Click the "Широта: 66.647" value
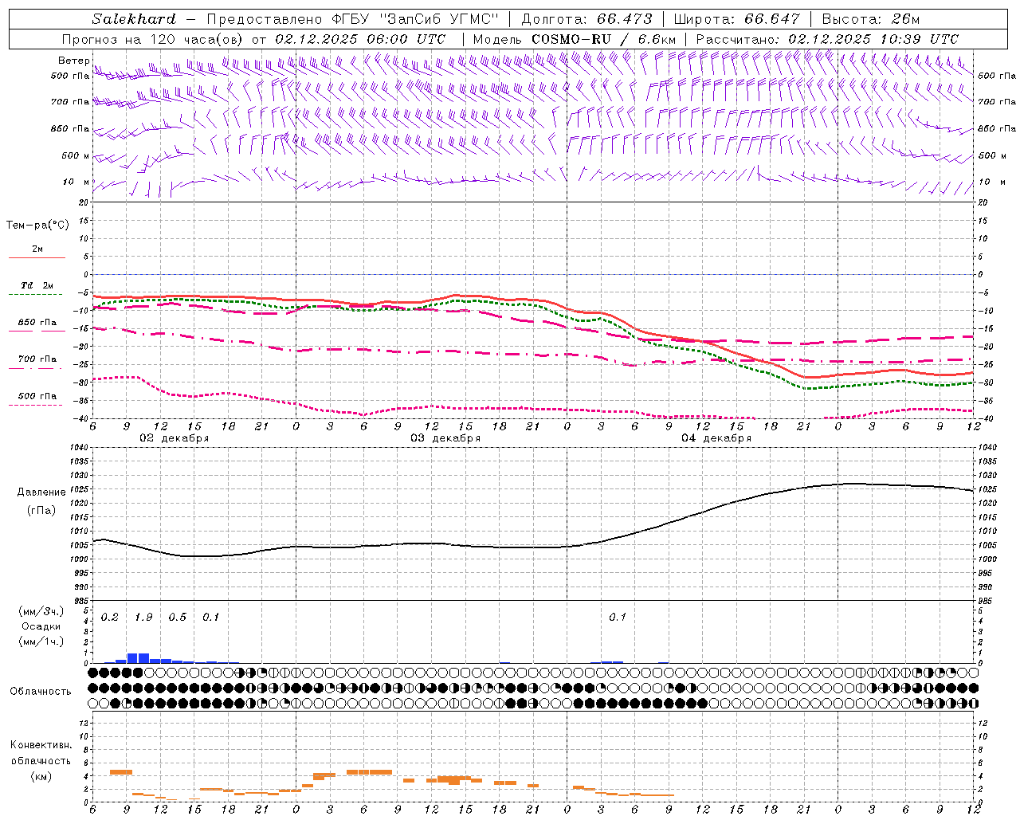The image size is (1020, 816). (736, 19)
